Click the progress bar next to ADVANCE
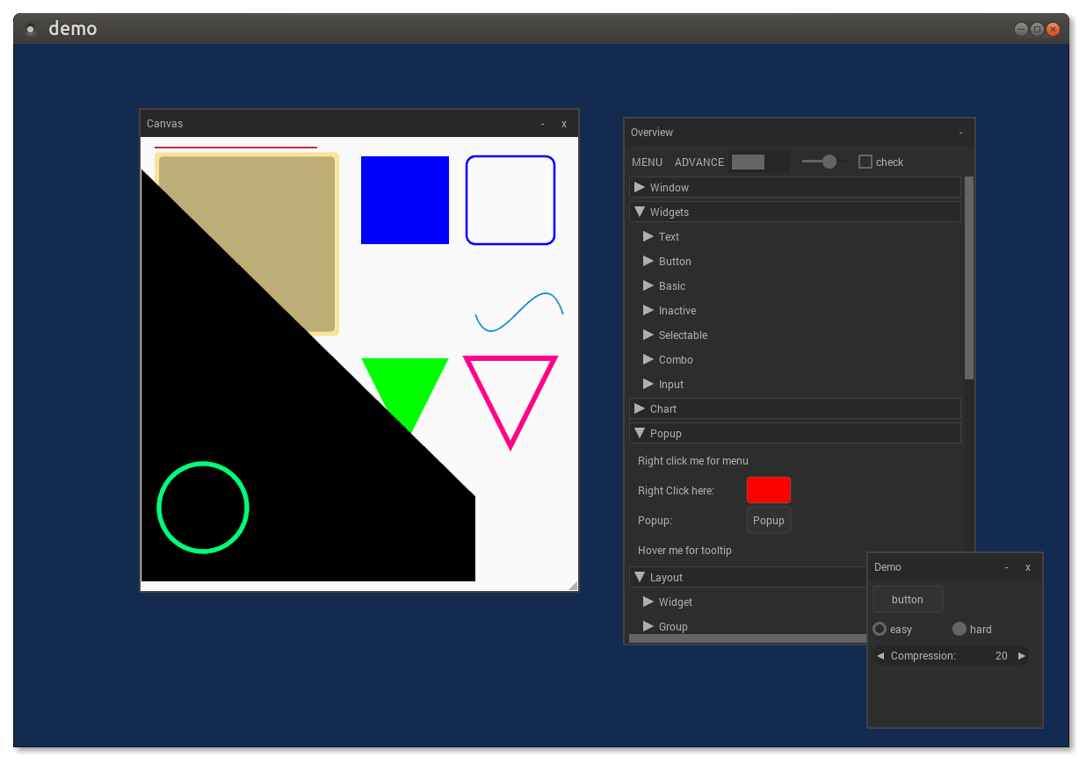Screen dimensions: 1086x764 coord(759,162)
